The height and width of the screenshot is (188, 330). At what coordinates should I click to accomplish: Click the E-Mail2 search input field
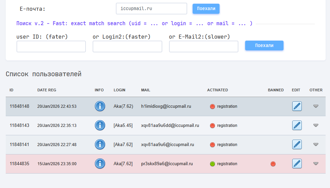coord(204,47)
